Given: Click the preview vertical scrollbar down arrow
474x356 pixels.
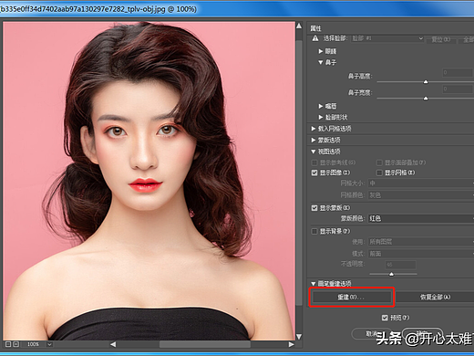Looking at the screenshot, I should point(299,337).
